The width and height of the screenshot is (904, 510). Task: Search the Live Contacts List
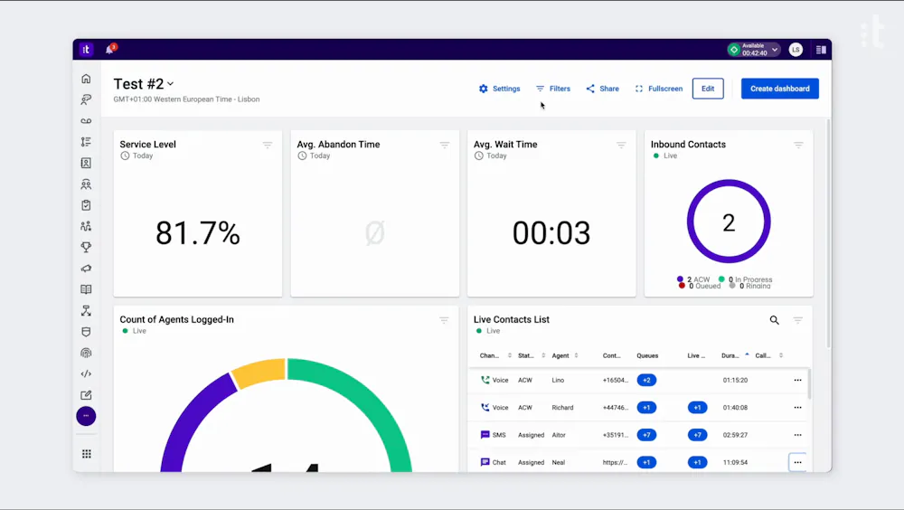coord(775,320)
